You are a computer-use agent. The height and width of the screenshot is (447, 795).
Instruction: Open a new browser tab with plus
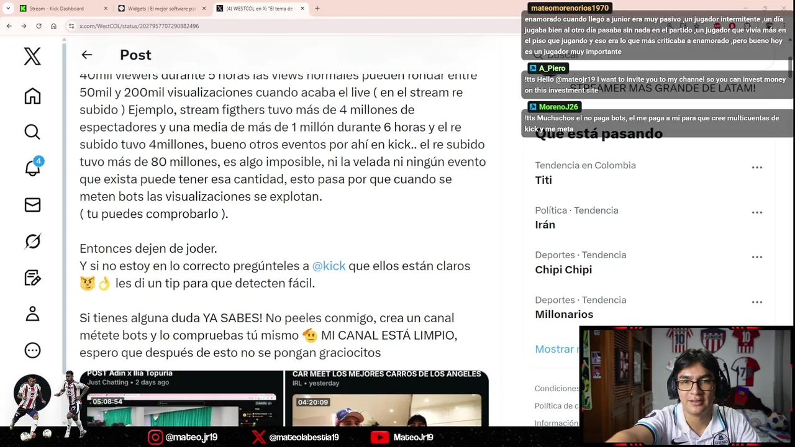click(x=317, y=9)
